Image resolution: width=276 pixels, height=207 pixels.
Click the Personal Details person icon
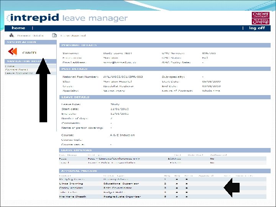point(11,35)
